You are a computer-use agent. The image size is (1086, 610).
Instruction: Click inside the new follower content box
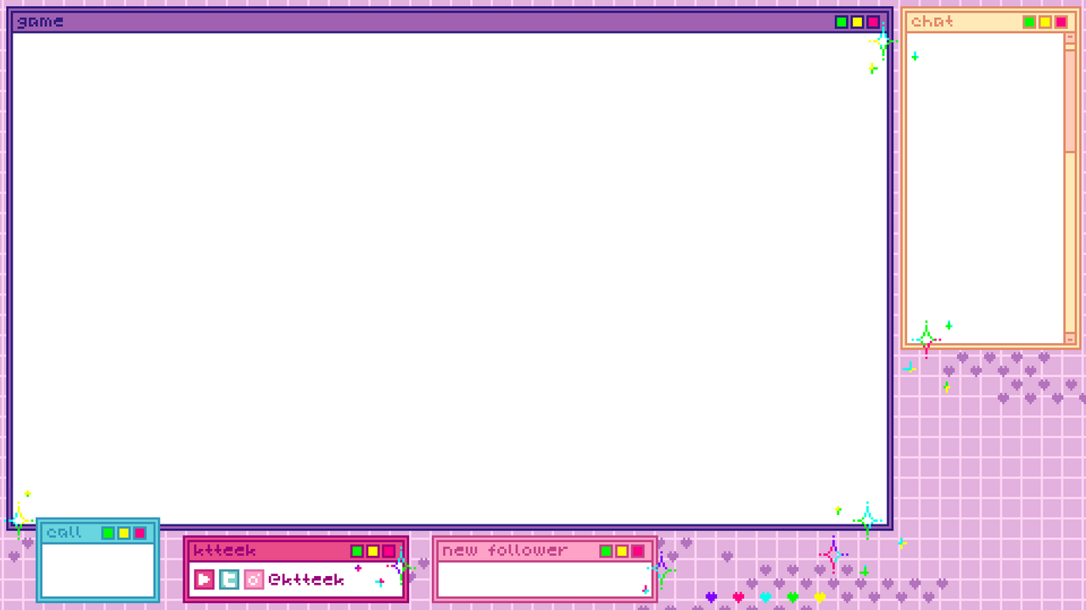pyautogui.click(x=545, y=579)
